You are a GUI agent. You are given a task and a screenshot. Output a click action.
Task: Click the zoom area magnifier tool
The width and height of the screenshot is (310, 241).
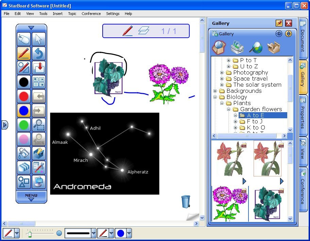39,125
